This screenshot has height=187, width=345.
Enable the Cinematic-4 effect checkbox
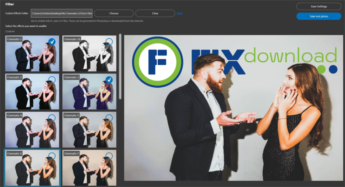[52, 118]
